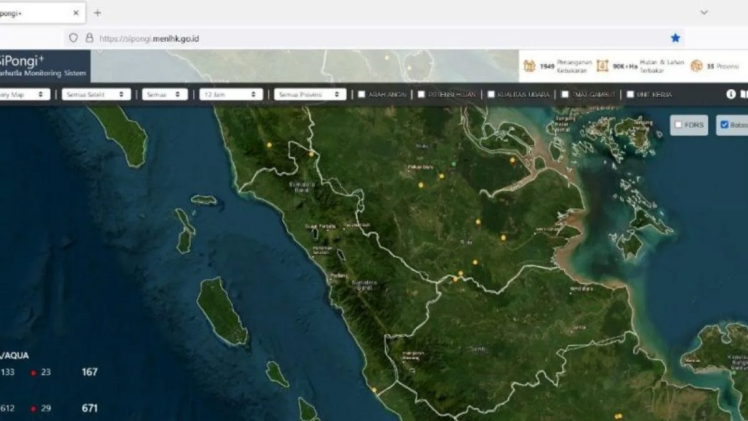
Task: Open the 12 Jam time range dropdown
Action: 231,94
